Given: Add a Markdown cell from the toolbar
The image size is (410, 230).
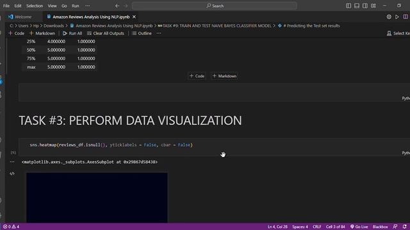Looking at the screenshot, I should 42,33.
